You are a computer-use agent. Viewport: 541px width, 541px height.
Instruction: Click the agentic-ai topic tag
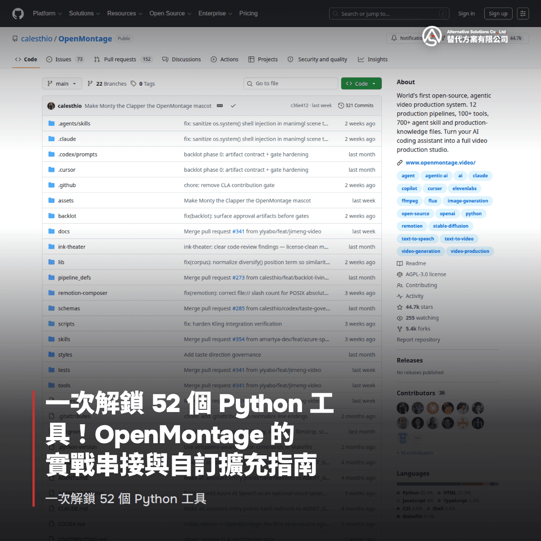tap(436, 176)
